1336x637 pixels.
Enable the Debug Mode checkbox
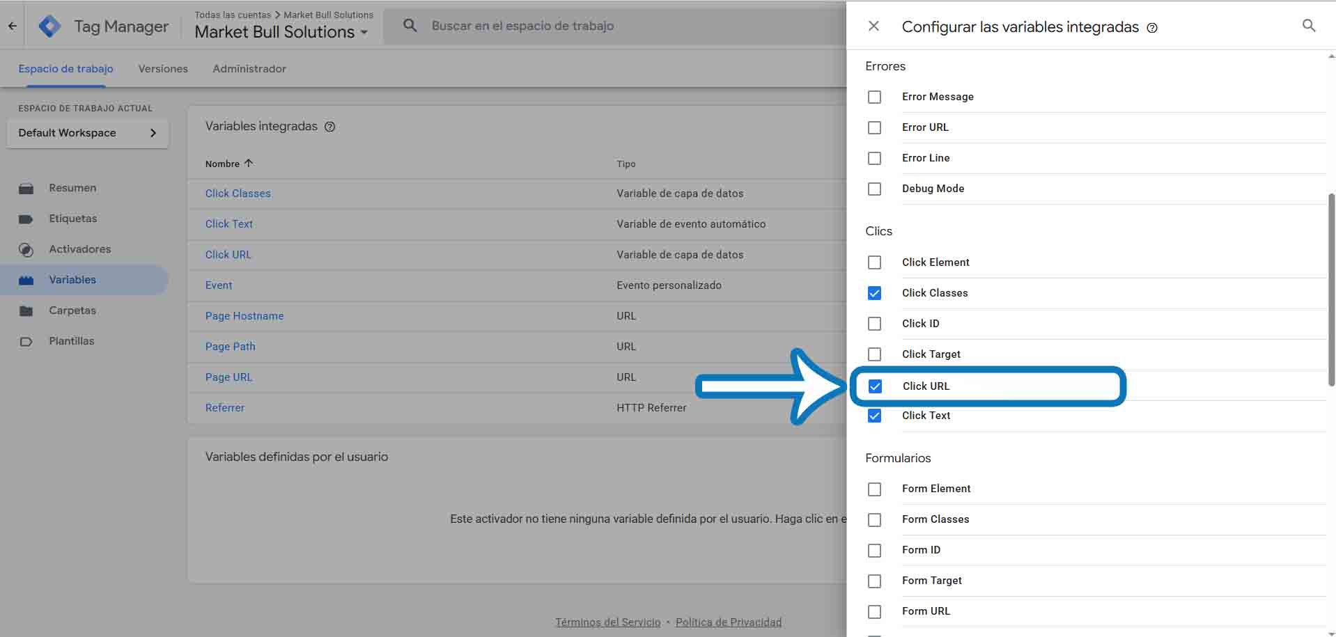point(874,189)
